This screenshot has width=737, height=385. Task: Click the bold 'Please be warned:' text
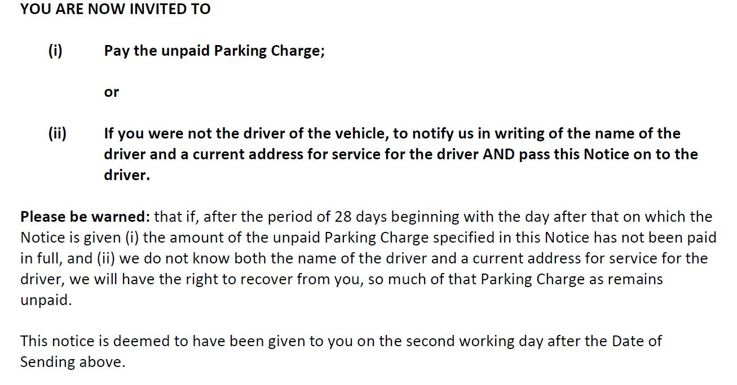click(x=85, y=217)
